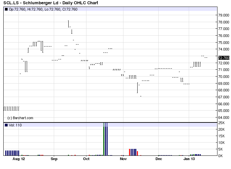
Task: Click the 0K volume axis label
Action: tap(220, 156)
